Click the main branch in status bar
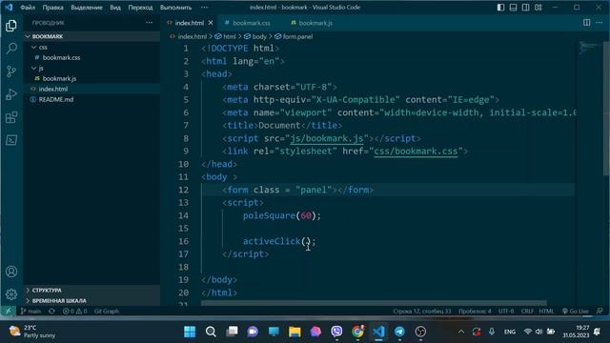This screenshot has height=343, width=610. (30, 312)
